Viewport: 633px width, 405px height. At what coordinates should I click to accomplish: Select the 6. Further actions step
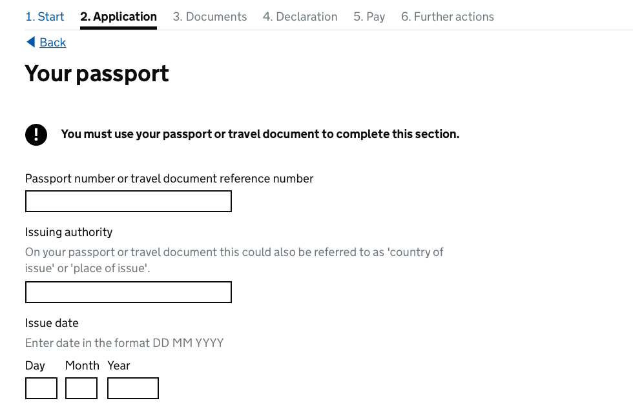[447, 17]
